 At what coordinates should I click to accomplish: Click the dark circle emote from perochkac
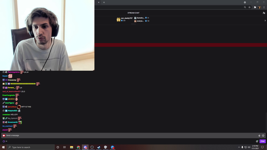(19, 107)
